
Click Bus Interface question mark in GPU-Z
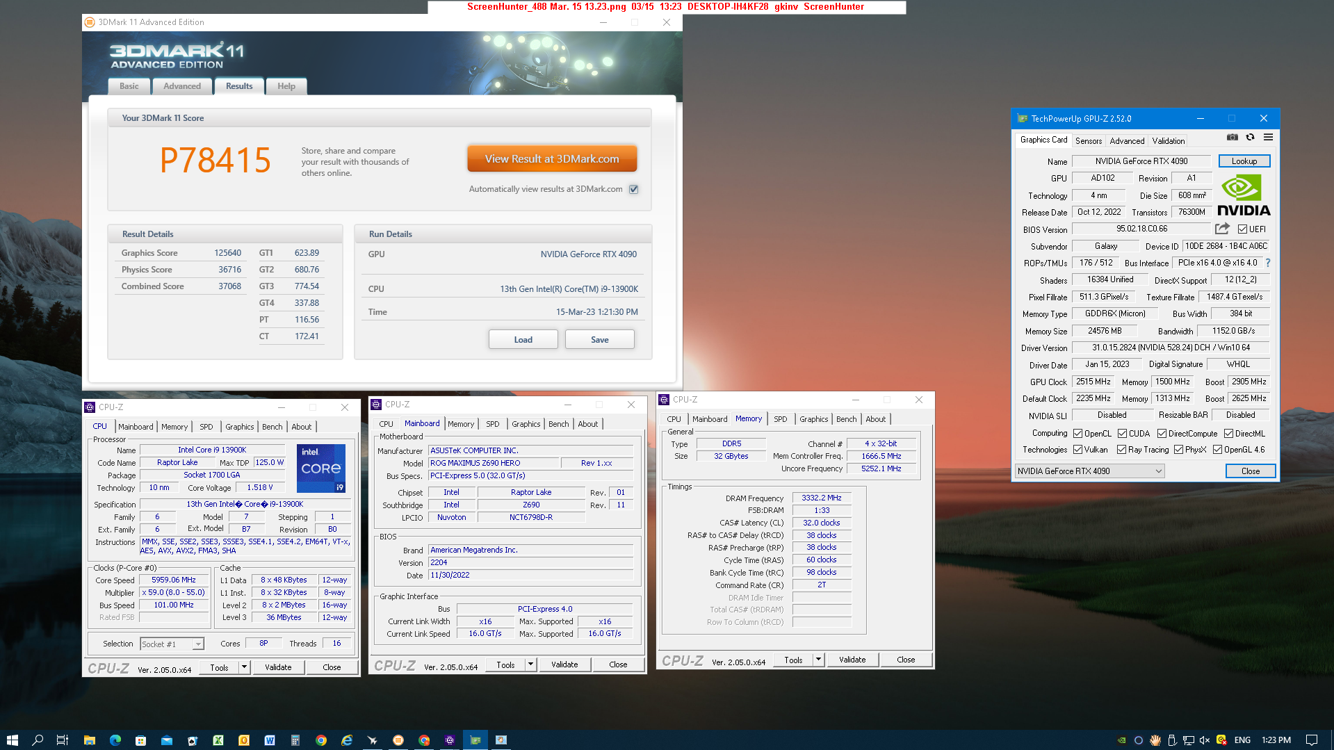[1268, 263]
